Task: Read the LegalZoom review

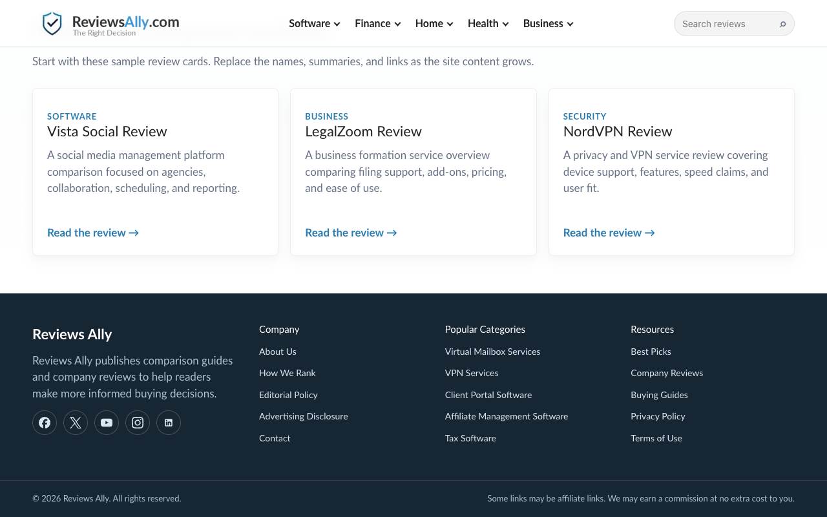Action: (x=351, y=233)
